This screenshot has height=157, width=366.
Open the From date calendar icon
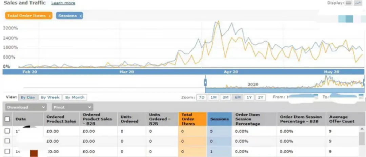tap(316, 96)
